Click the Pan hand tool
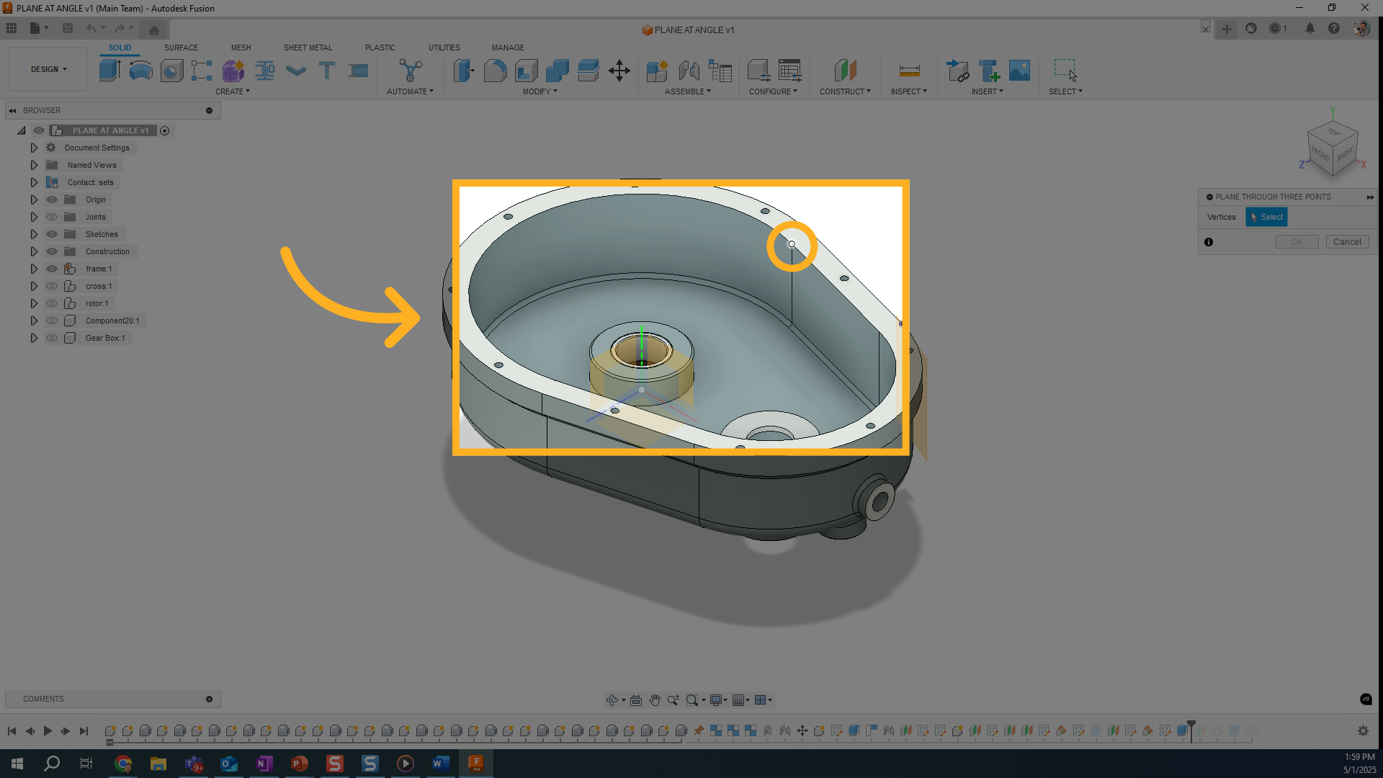Screen dimensions: 1383x778 pos(655,699)
